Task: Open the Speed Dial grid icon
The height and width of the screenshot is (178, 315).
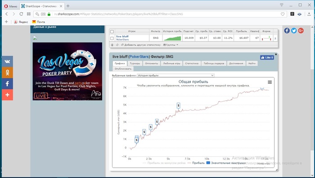Action: 29,14
